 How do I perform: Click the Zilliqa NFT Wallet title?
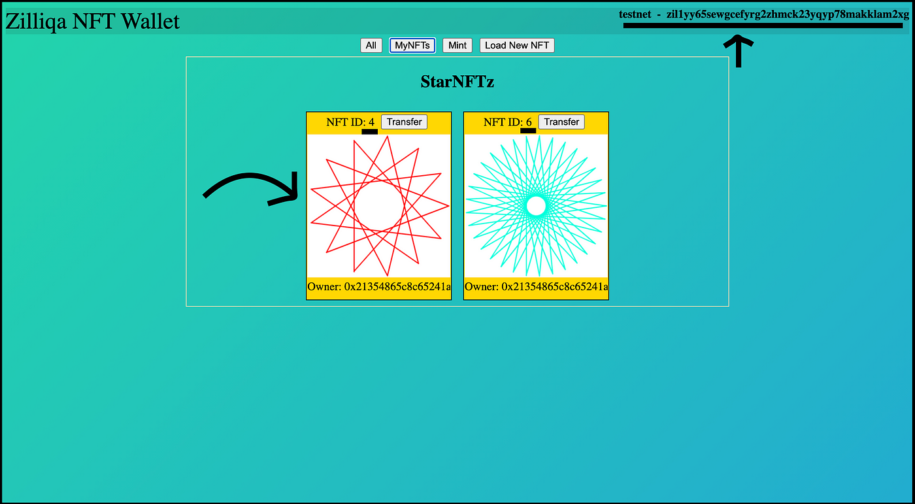[x=93, y=22]
